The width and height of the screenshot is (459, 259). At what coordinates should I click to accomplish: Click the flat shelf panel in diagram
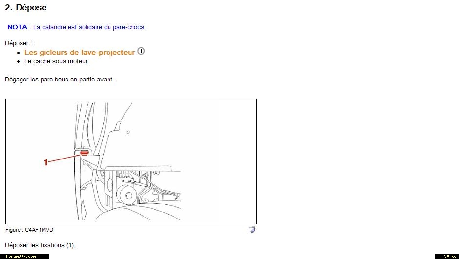[138, 168]
